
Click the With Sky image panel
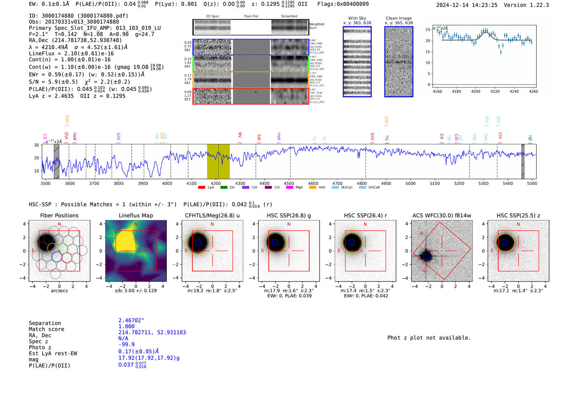pos(357,62)
